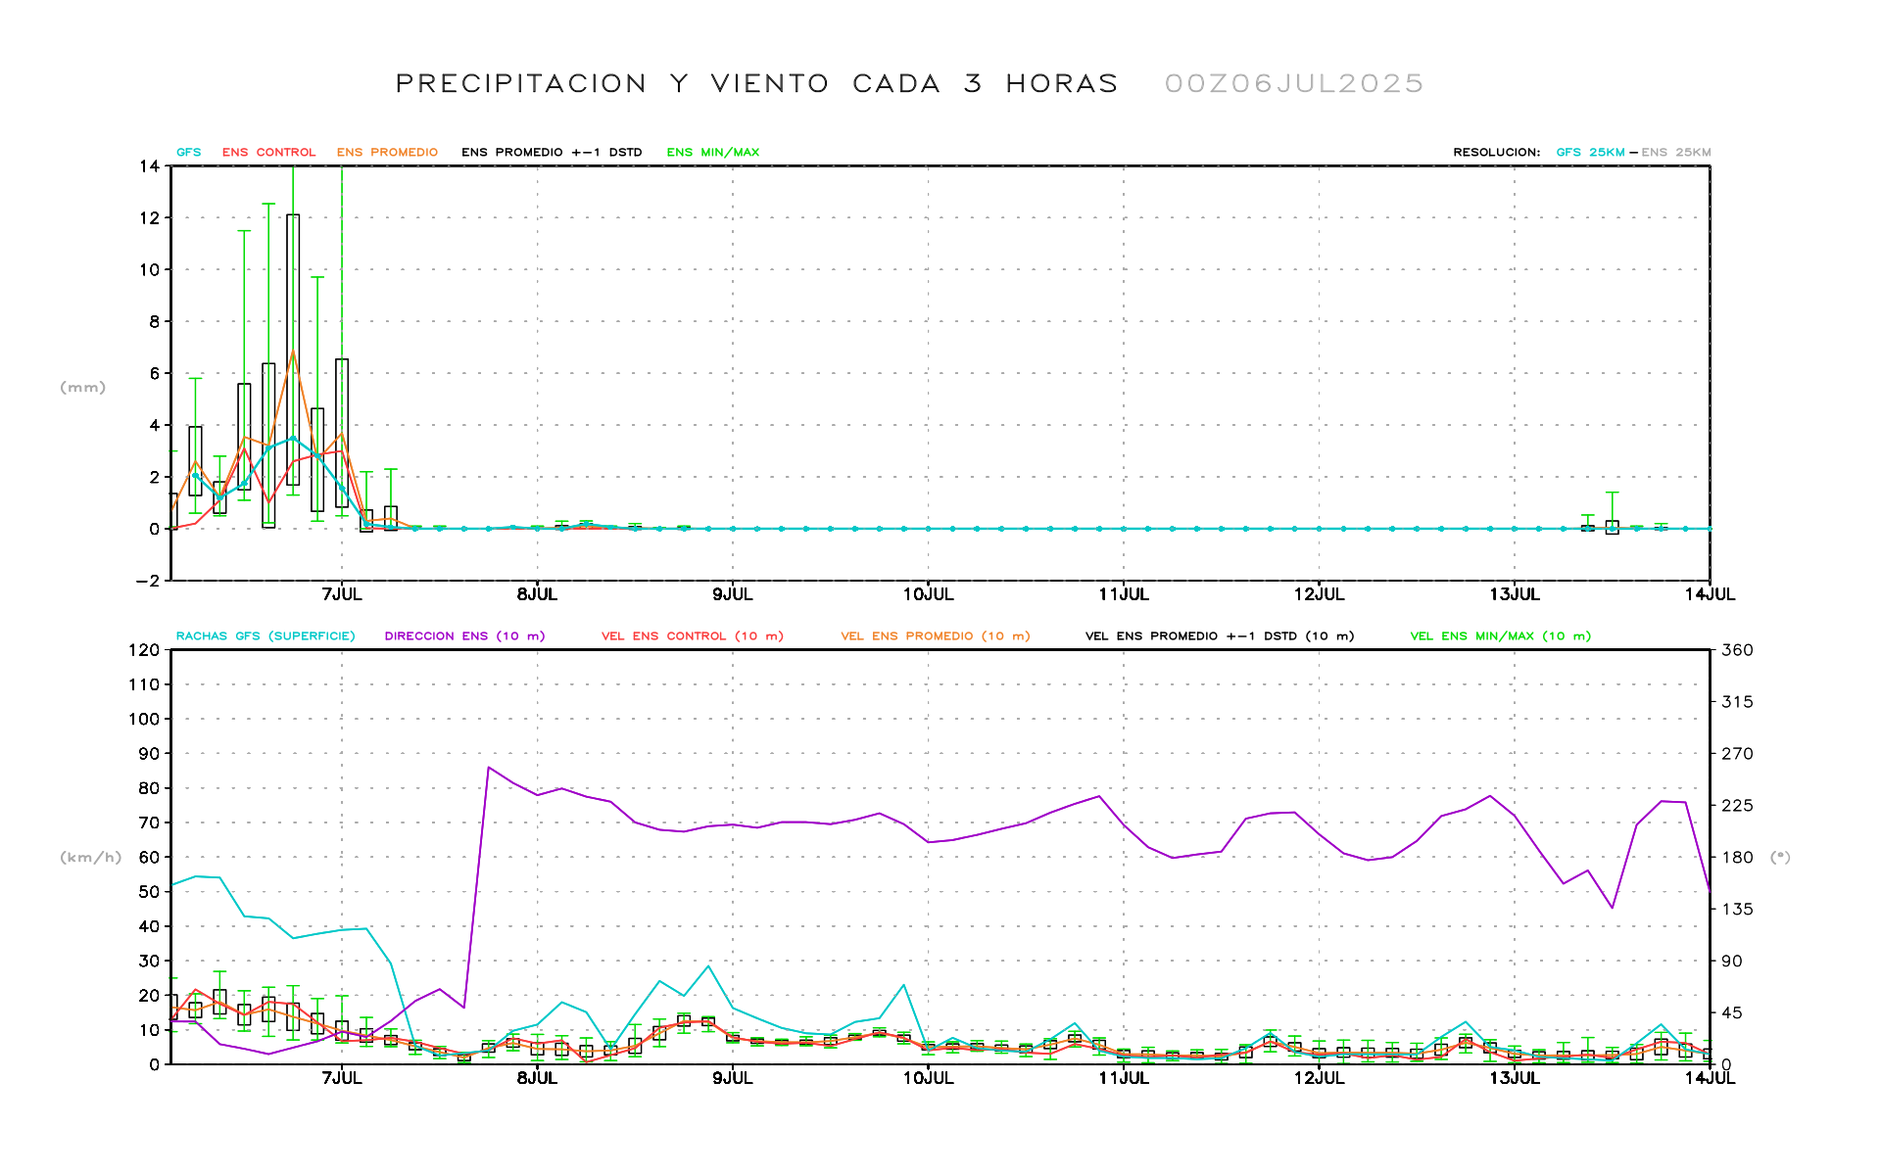Click '6' on precipitation chart y-axis
Viewport: 1881px width, 1175px height.
click(x=155, y=374)
